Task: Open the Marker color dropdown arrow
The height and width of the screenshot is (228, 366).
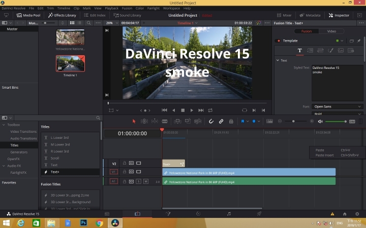Action: click(x=259, y=121)
